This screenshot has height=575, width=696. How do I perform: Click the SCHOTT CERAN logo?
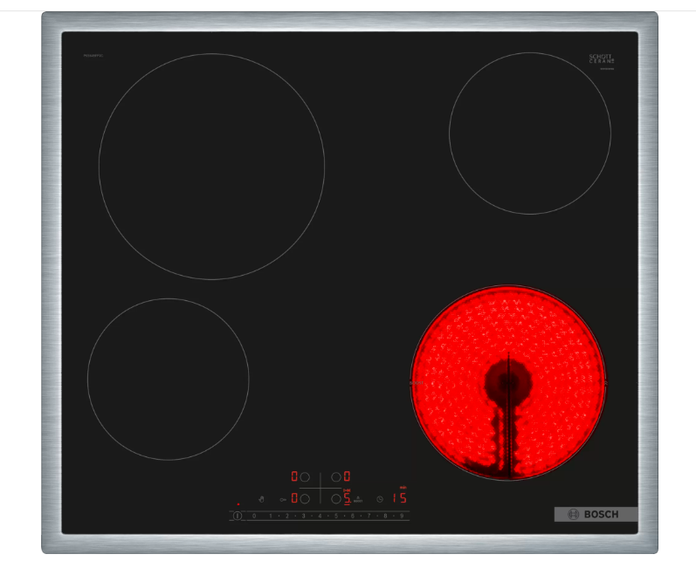(x=602, y=59)
